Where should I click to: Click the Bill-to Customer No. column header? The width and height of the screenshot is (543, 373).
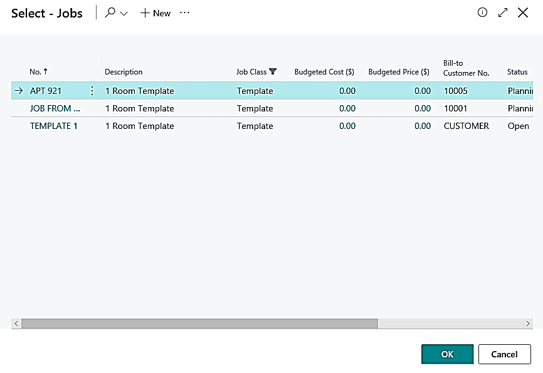[465, 68]
